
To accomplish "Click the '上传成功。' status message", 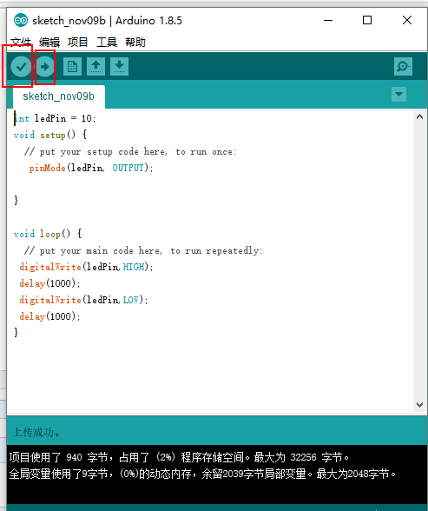I will (36, 433).
